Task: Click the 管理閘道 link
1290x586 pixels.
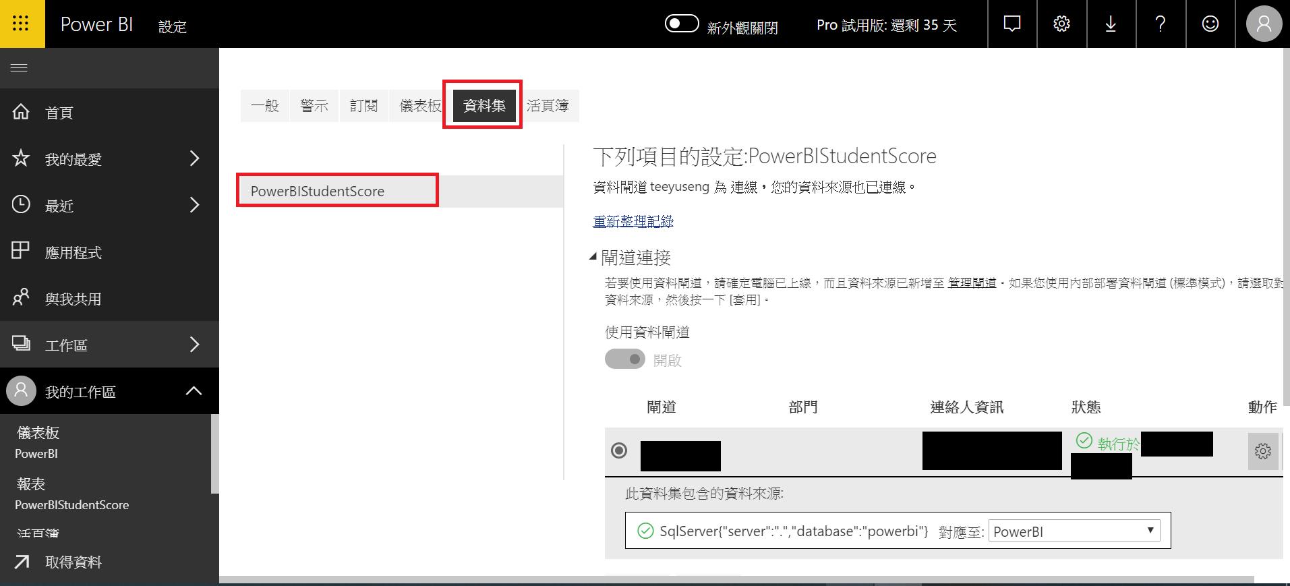Action: [972, 283]
